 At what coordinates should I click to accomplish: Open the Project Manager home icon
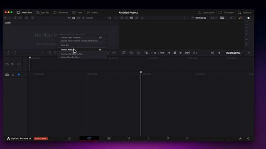pos(240,139)
